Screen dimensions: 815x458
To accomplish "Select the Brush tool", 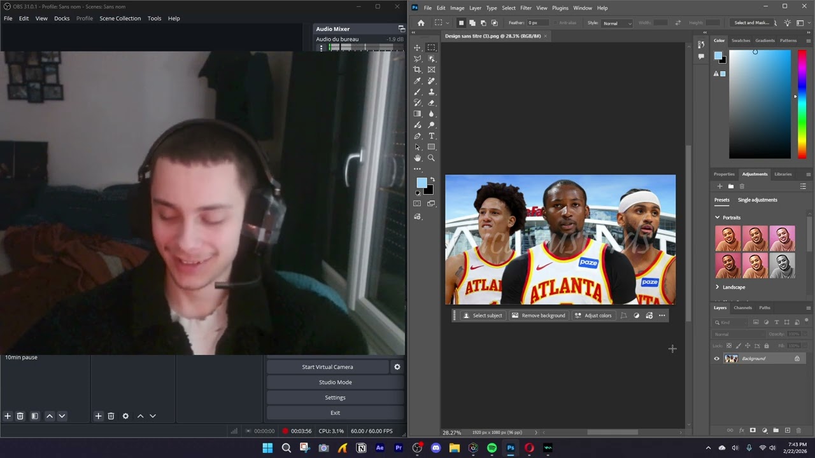I will coord(418,92).
